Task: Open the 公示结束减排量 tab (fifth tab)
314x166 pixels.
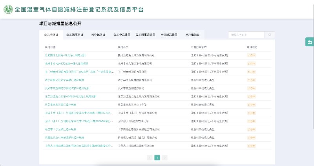Action: [x=145, y=35]
